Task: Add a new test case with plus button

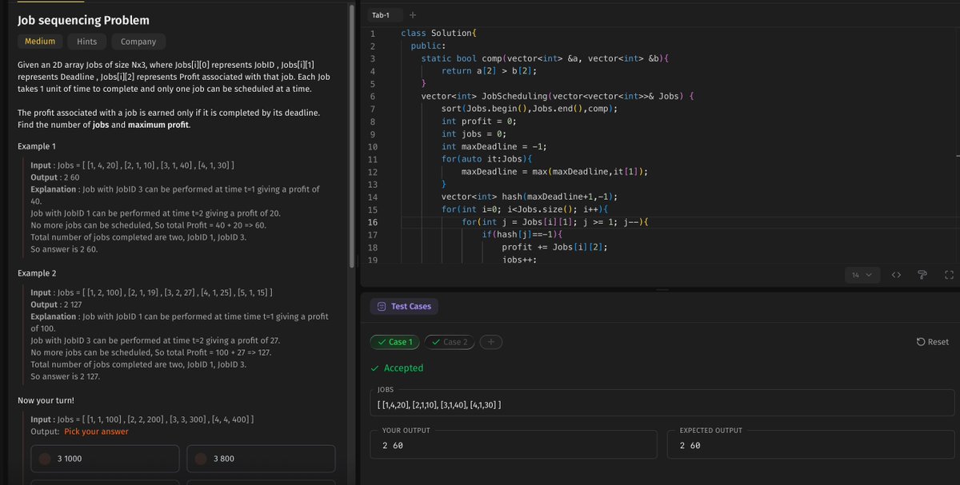Action: (490, 342)
